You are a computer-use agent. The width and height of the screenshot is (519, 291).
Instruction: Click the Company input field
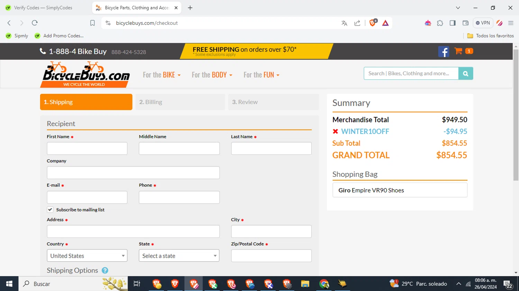133,173
